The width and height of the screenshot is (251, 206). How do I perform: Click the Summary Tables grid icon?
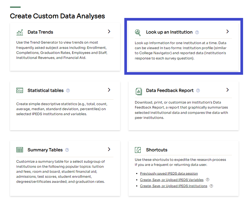point(20,150)
